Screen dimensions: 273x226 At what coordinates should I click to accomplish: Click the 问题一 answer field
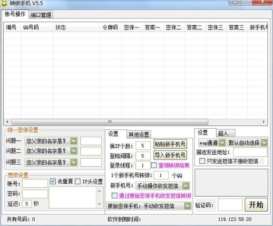click(x=91, y=141)
